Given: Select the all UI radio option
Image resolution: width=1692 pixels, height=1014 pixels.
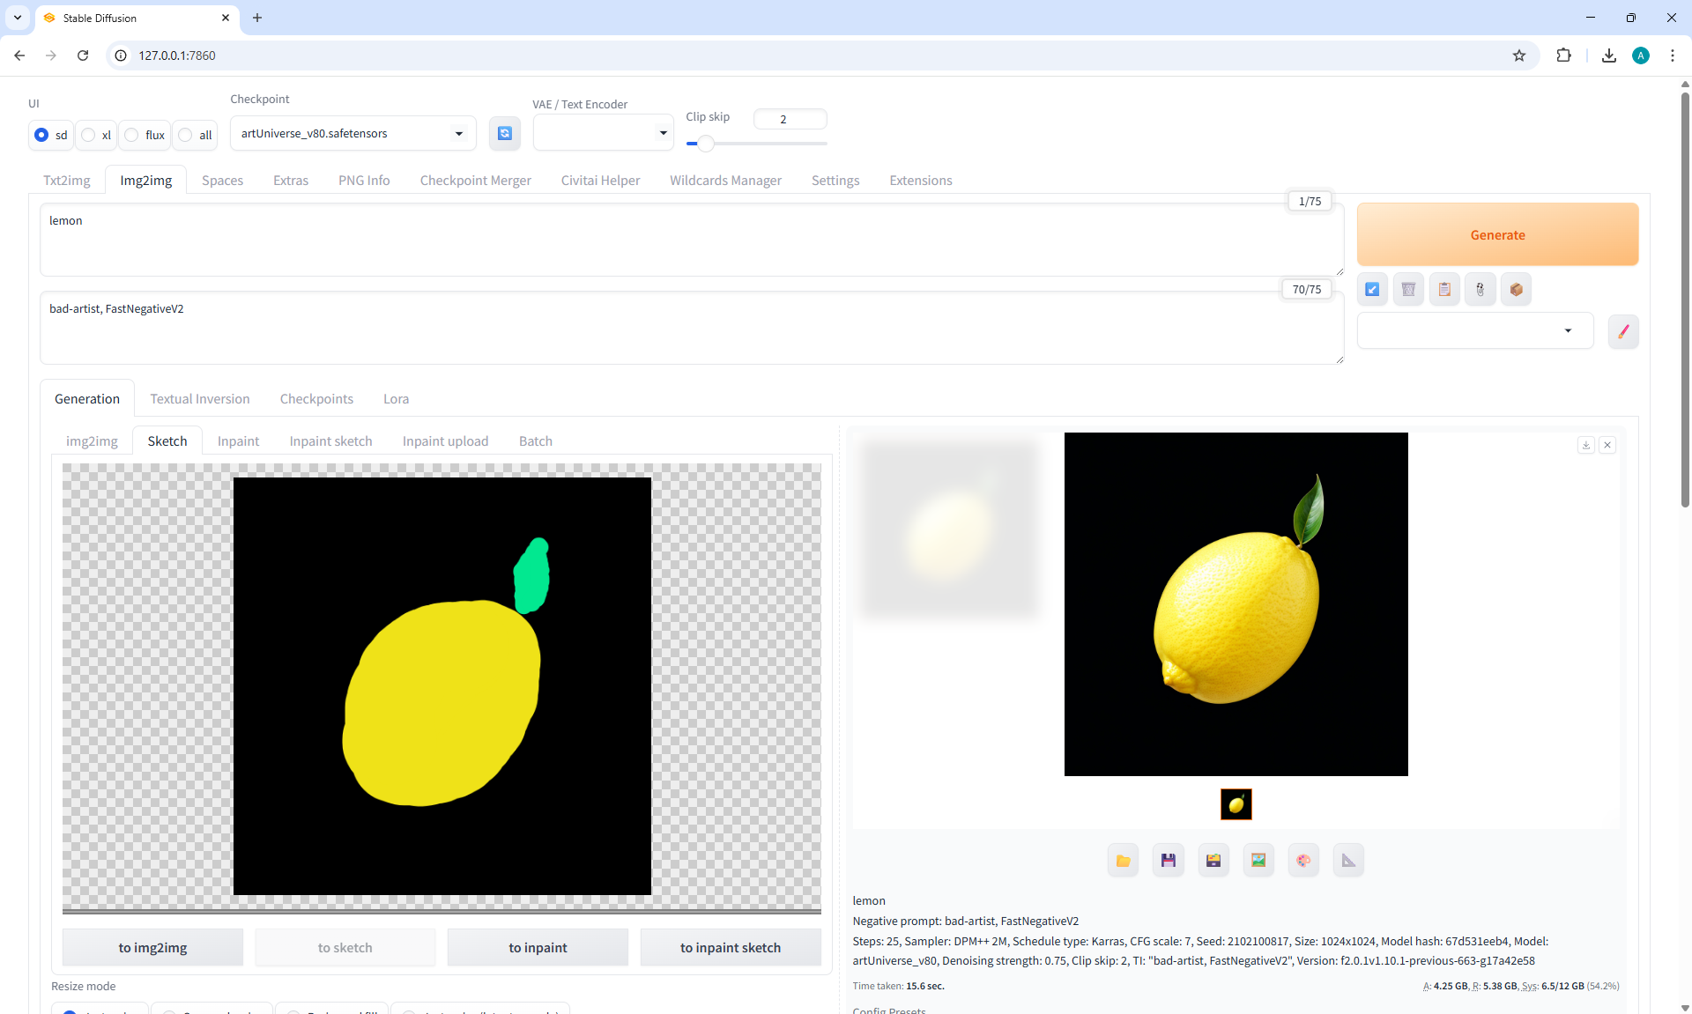Looking at the screenshot, I should click(x=186, y=135).
